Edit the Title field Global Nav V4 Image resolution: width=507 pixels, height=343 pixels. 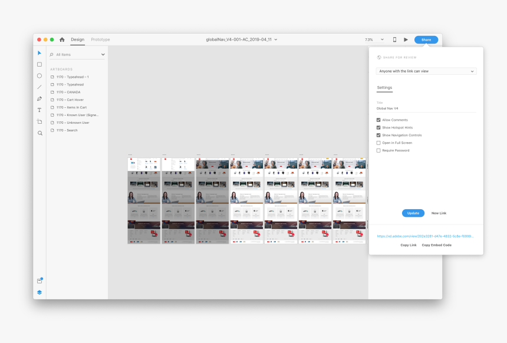click(x=426, y=108)
